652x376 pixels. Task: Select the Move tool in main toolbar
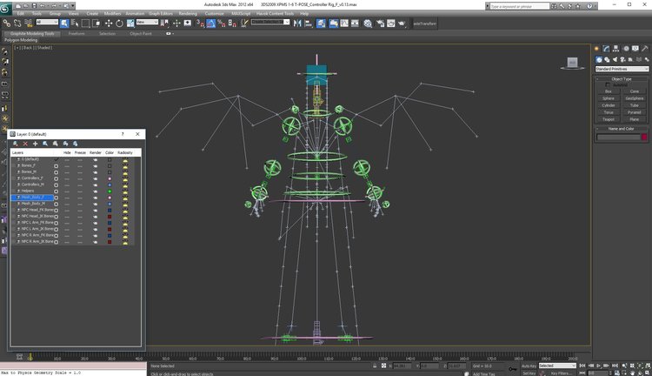pyautogui.click(x=109, y=23)
